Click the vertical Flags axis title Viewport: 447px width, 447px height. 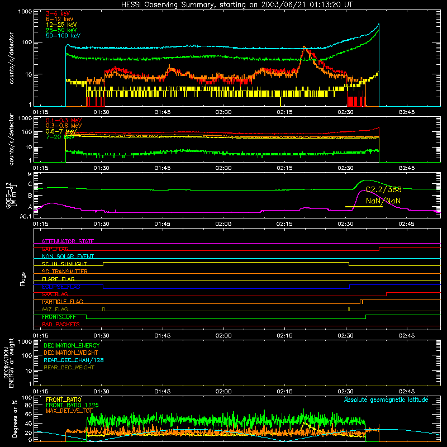(23, 279)
